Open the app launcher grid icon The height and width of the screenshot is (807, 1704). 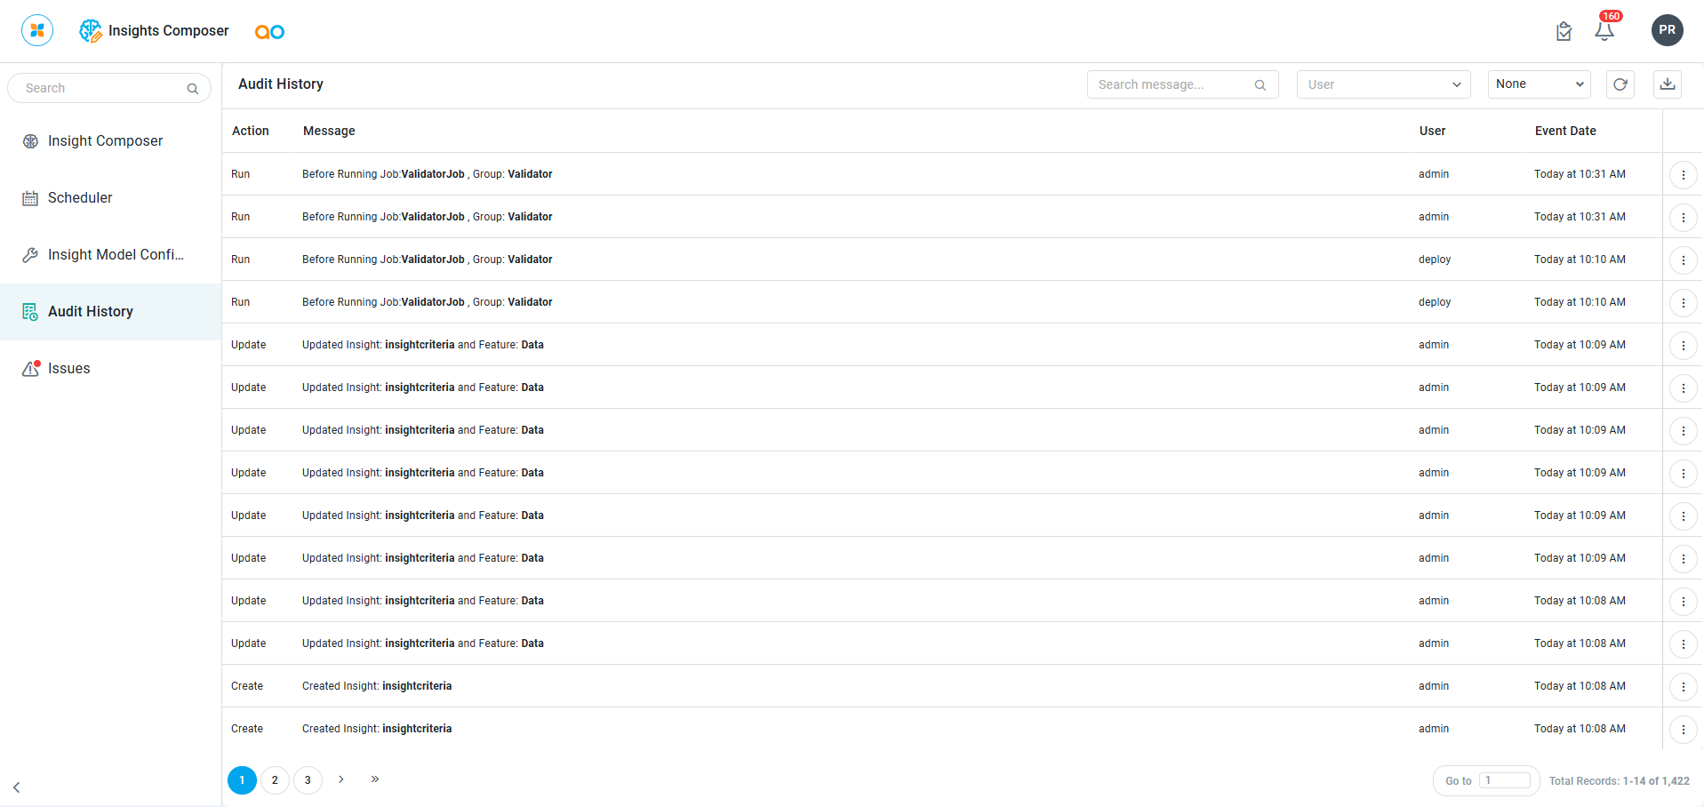point(37,30)
